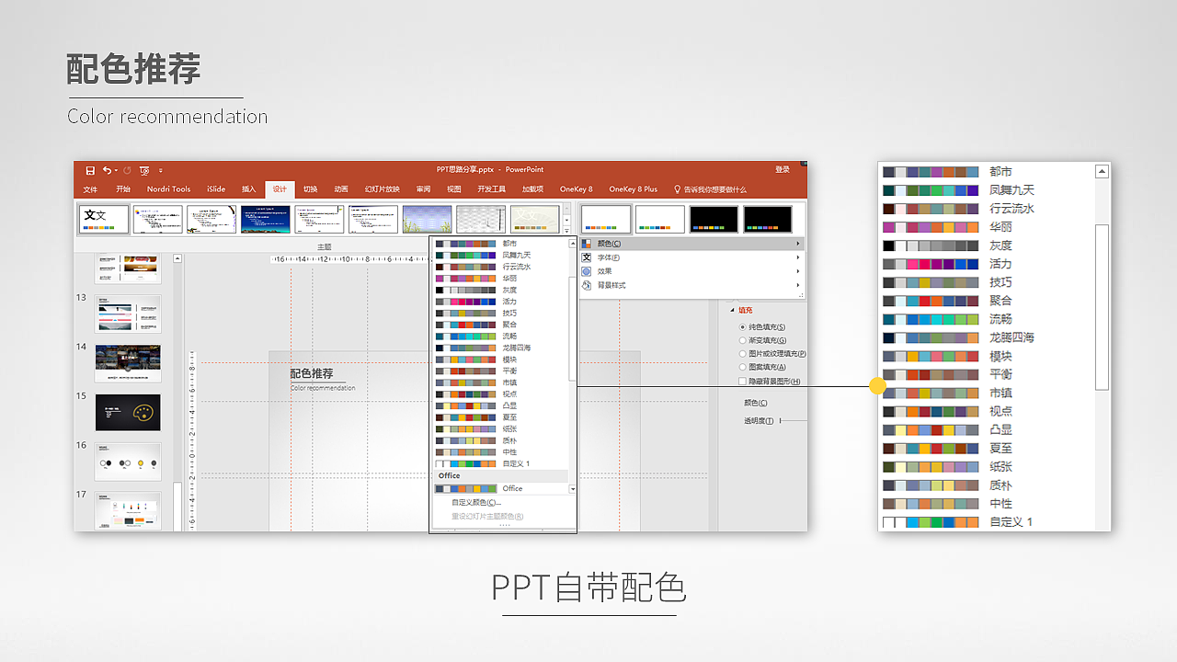
Task: Click the Save icon in quick access toolbar
Action: (91, 170)
